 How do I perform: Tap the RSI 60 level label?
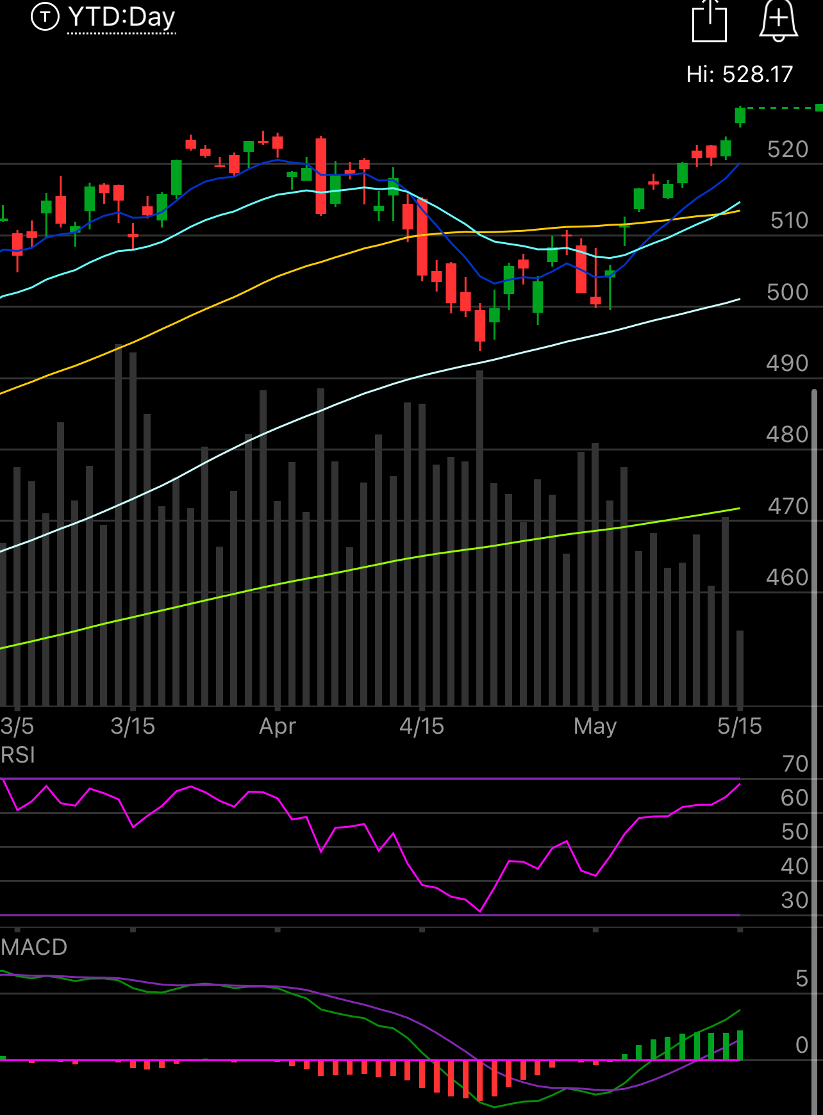[795, 798]
